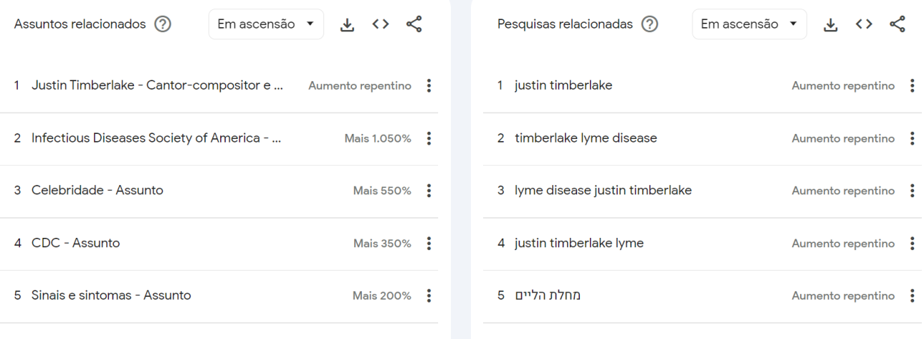Open the Em ascensão dropdown in Assuntos relacionados
Image resolution: width=924 pixels, height=339 pixels.
coord(266,24)
